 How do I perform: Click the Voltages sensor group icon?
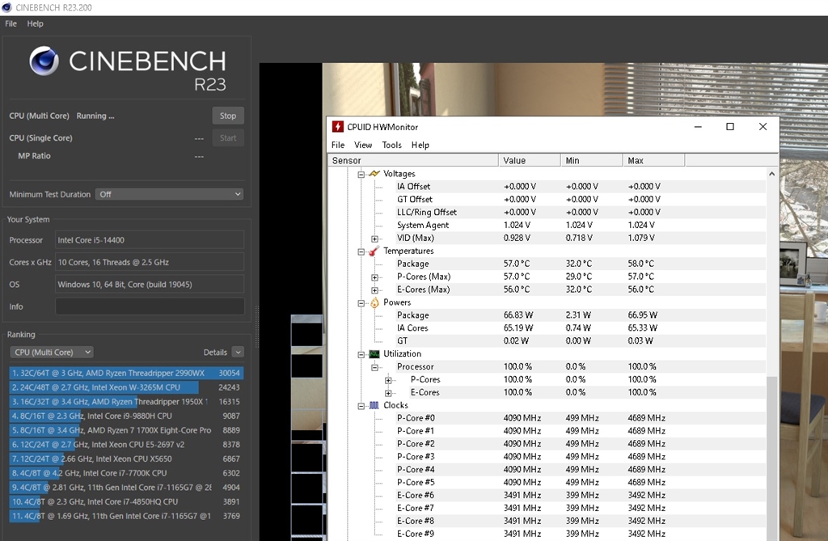(x=376, y=173)
